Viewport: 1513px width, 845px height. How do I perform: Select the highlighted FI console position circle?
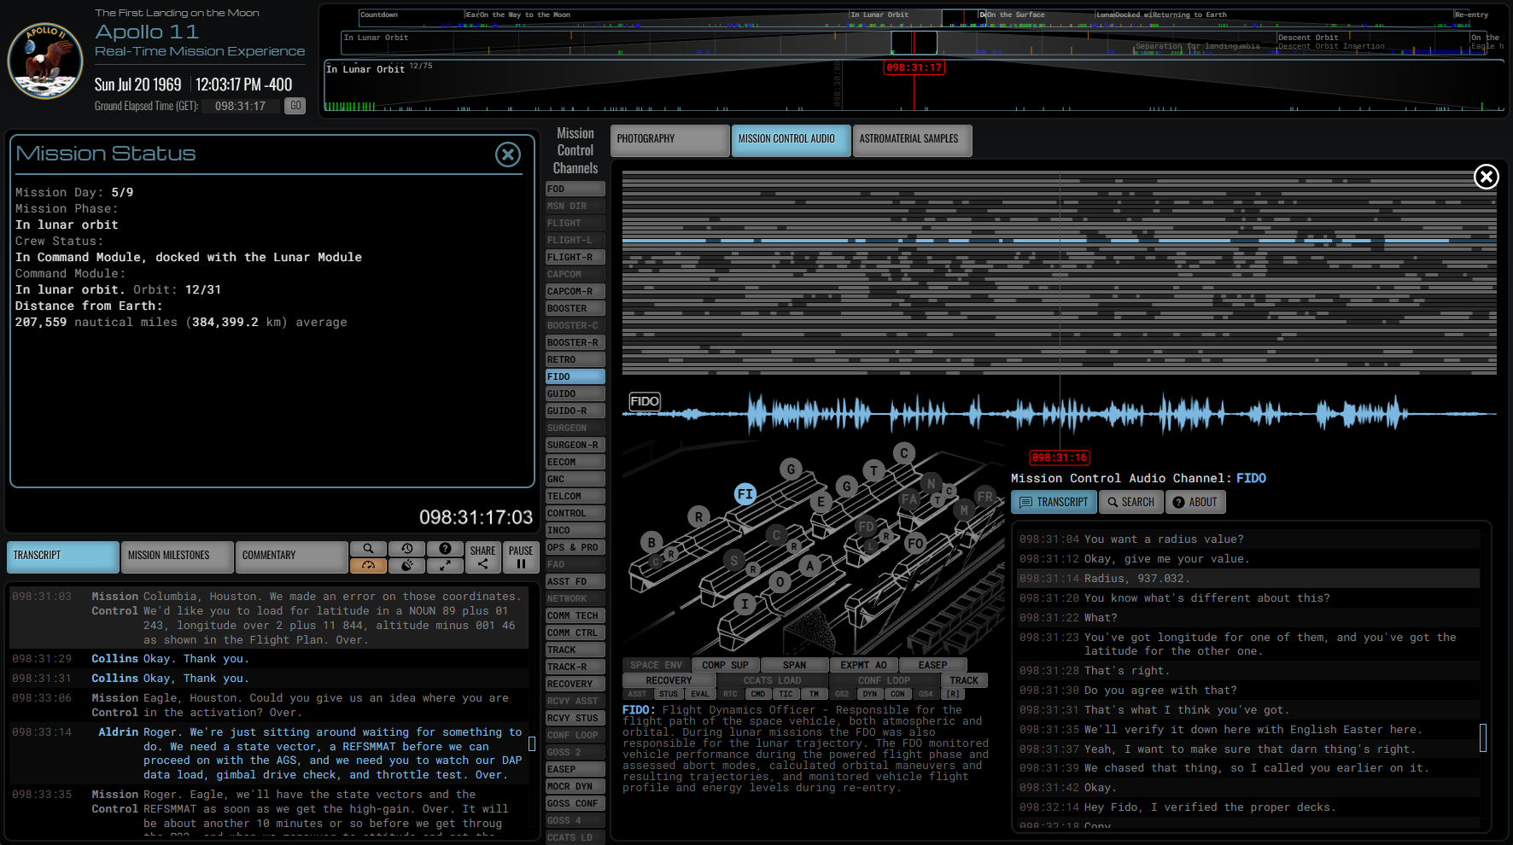745,494
